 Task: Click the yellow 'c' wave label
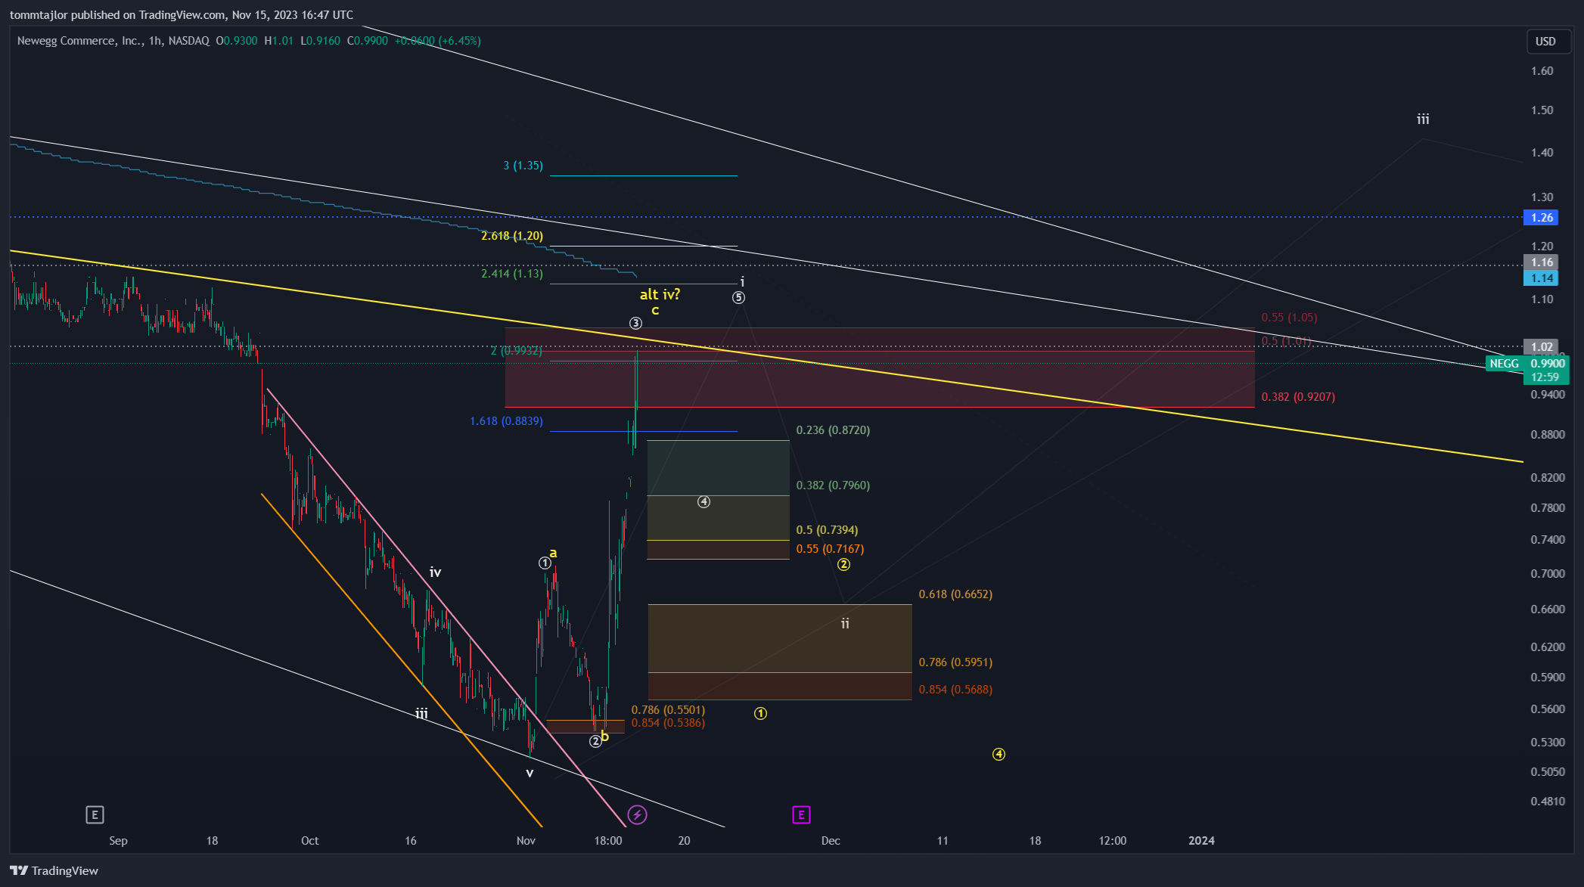pos(655,310)
